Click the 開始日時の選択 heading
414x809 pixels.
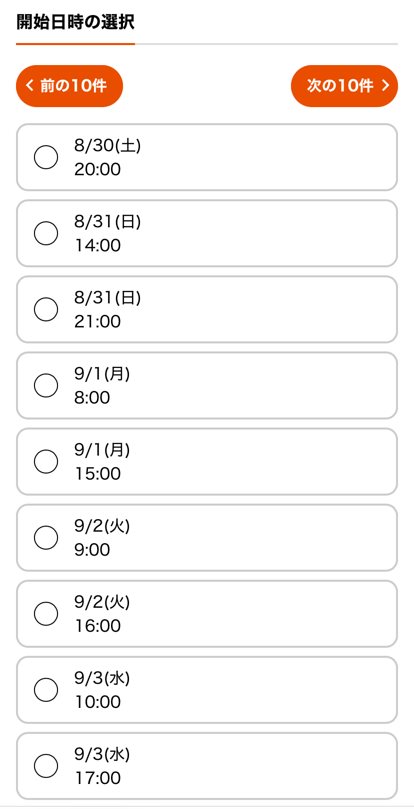(x=75, y=23)
